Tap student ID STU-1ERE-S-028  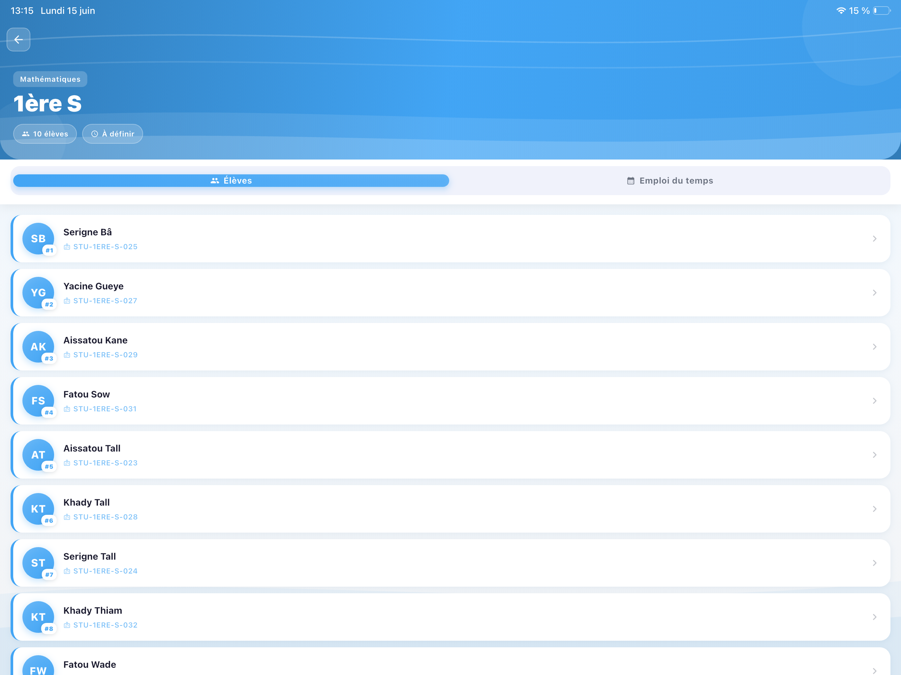[106, 517]
